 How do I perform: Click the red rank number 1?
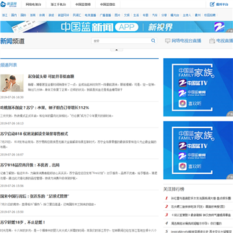coord(166,198)
